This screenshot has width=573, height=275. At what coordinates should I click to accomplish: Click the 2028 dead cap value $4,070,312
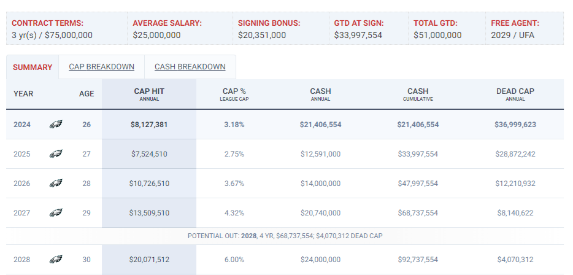tap(515, 260)
